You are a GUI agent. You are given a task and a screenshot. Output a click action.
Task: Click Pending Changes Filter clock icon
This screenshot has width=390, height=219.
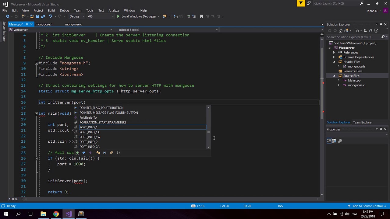[357, 31]
